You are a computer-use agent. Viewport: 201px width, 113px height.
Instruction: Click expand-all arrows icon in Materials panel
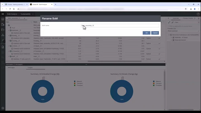pyautogui.click(x=169, y=22)
